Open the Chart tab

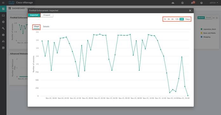[37, 27]
